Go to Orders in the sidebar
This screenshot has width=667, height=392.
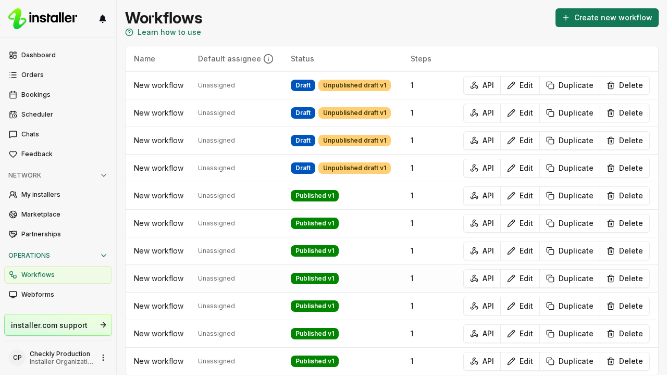tap(58, 75)
